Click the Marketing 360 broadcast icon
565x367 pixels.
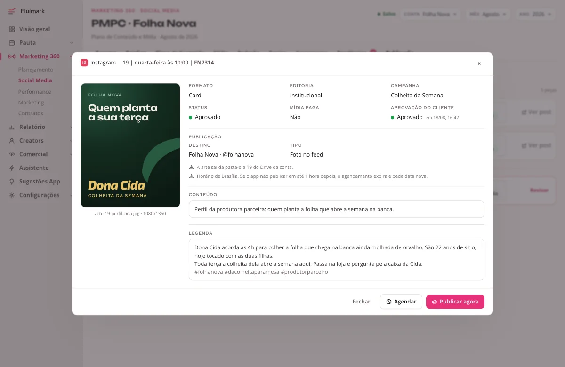pyautogui.click(x=12, y=56)
